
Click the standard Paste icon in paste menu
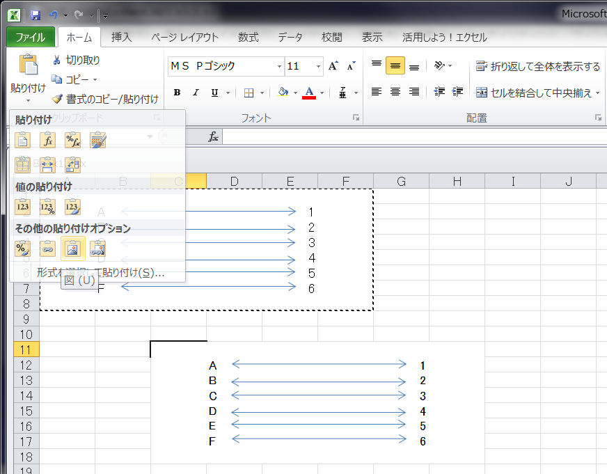22,140
